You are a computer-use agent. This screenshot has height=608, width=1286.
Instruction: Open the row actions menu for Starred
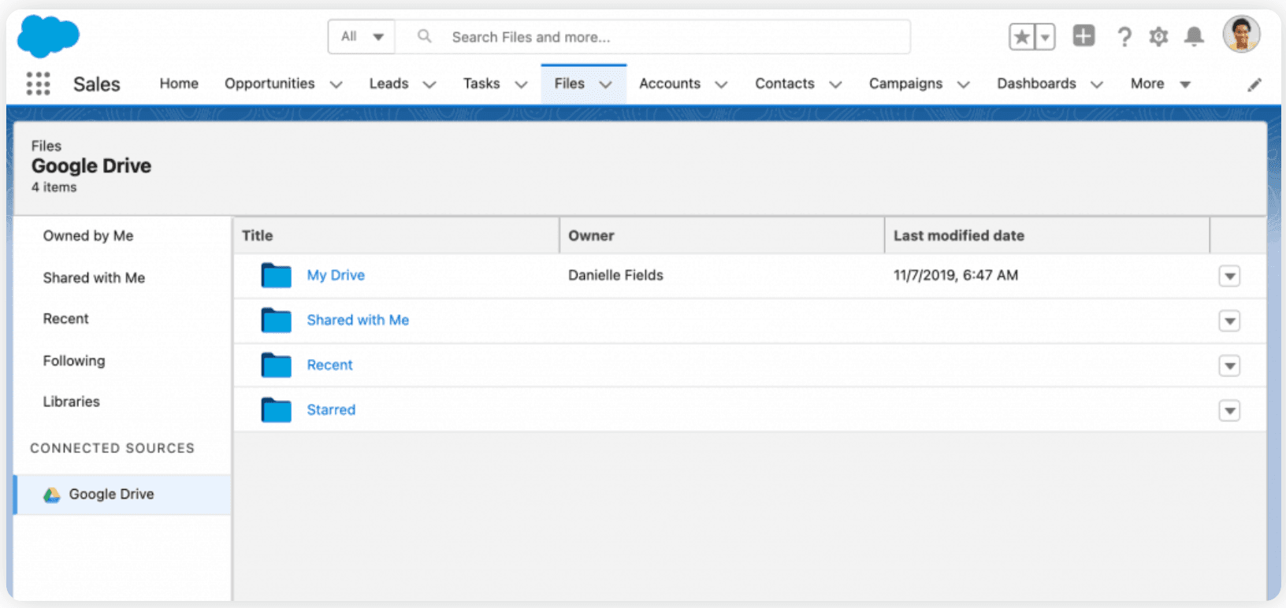point(1229,410)
